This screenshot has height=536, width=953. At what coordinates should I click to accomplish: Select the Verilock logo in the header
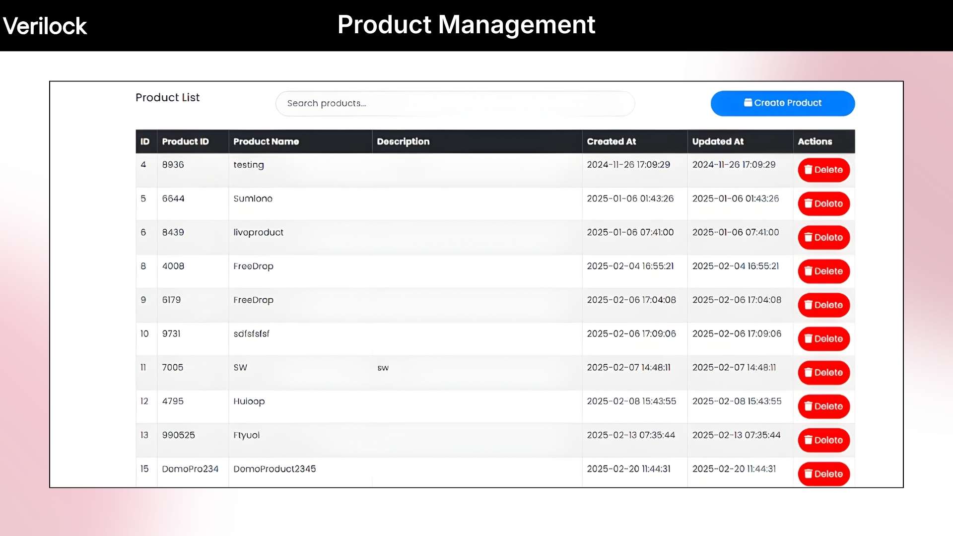tap(44, 25)
